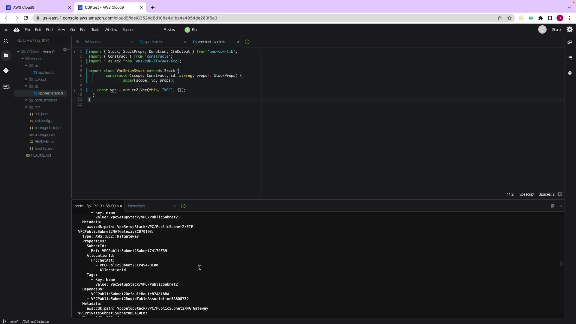The image size is (576, 324).
Task: Open file tree settings gear dropdown
Action: coord(65,50)
